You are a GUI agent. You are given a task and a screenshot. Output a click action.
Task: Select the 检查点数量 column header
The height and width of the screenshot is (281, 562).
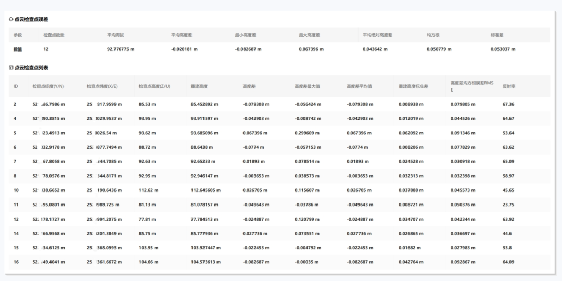[x=54, y=35]
